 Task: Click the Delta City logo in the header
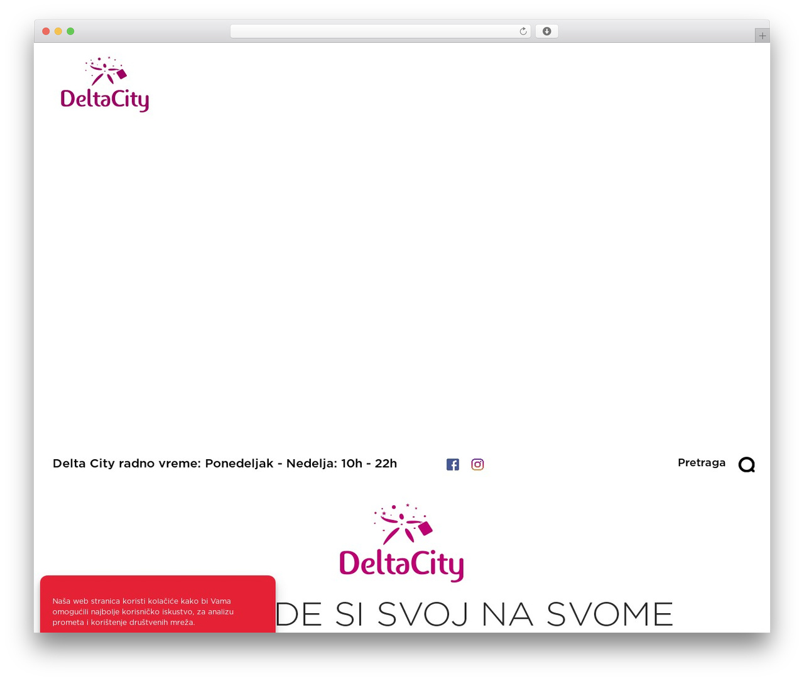click(105, 84)
